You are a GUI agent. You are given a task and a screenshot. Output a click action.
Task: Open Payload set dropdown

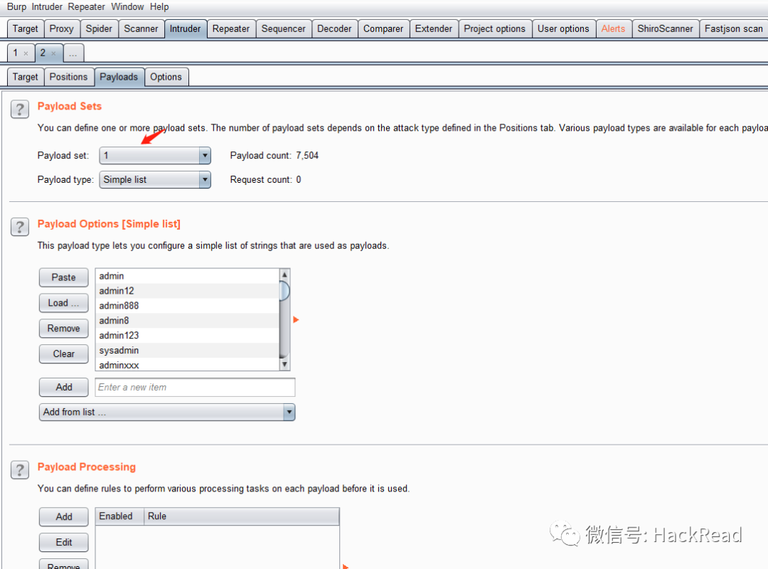pos(155,156)
